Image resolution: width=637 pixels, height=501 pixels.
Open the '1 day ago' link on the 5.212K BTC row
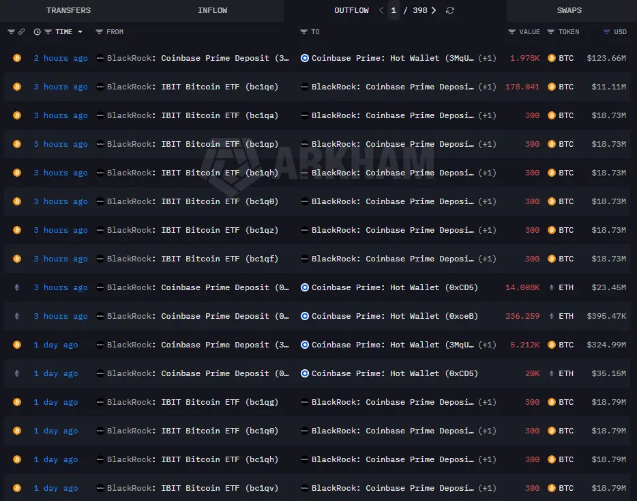[56, 345]
